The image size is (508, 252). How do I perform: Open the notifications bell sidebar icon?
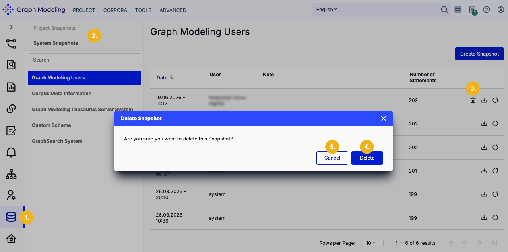pyautogui.click(x=11, y=152)
